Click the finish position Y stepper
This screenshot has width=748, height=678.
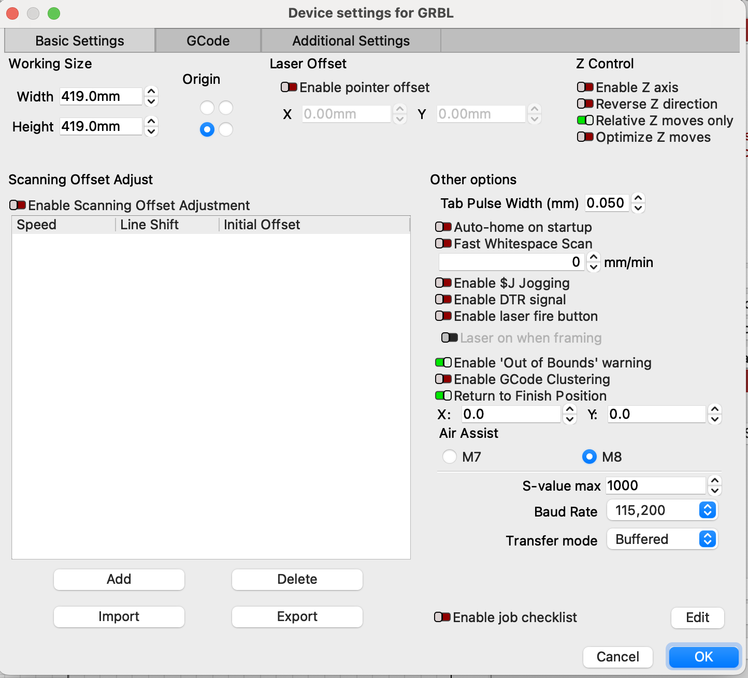[x=715, y=414]
